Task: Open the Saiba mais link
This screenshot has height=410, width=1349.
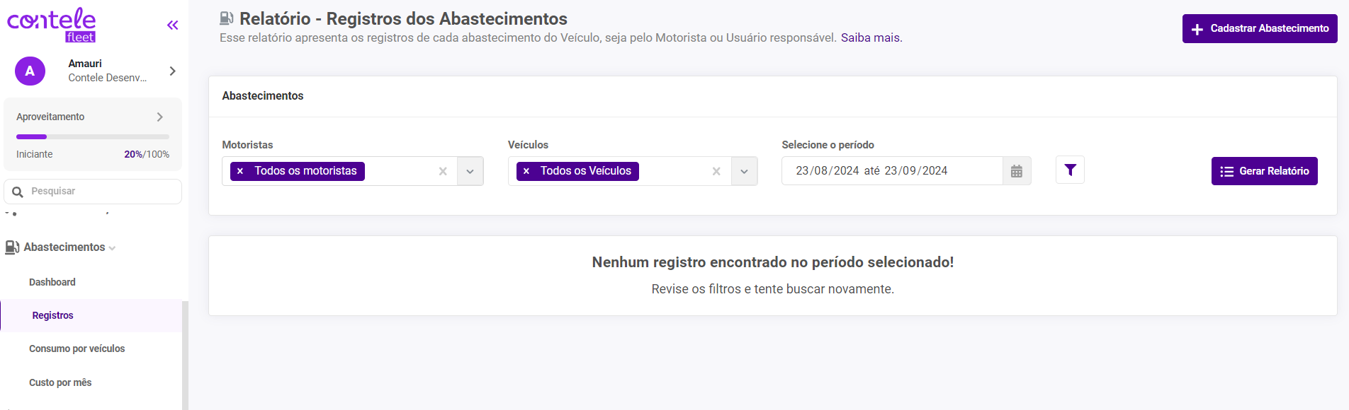Action: [x=871, y=37]
